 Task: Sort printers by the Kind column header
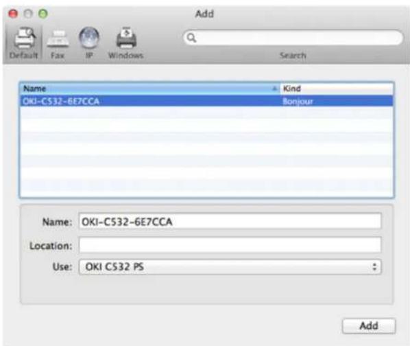point(337,89)
